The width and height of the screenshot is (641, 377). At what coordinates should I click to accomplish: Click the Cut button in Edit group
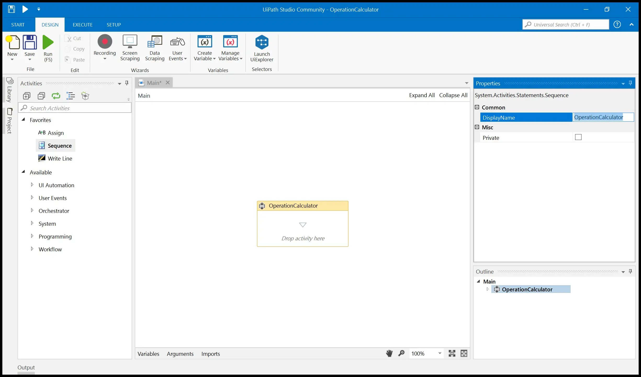73,38
